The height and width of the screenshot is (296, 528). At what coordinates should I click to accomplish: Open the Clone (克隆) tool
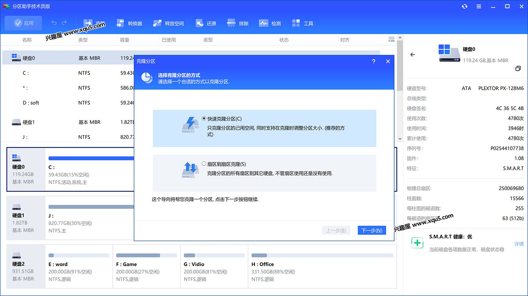coord(94,23)
